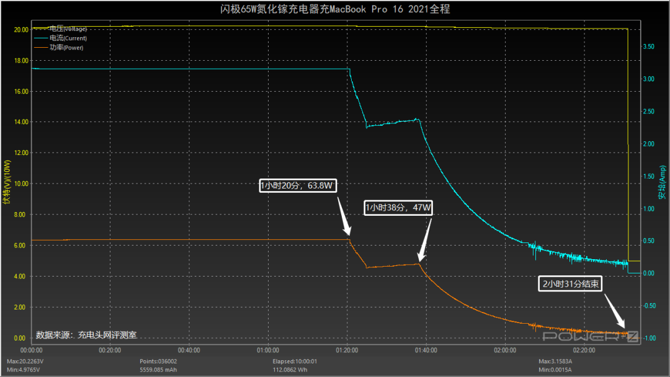Click the Max:3.1583A status value
The image size is (670, 377).
point(555,361)
